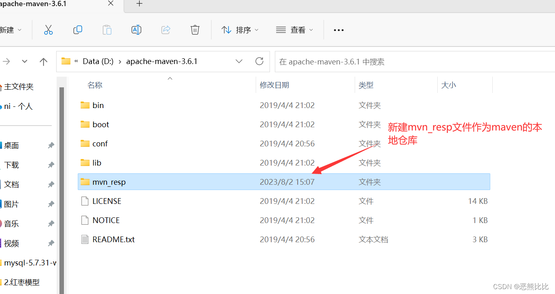555x294 pixels.
Task: Click the conf folder name
Action: pos(100,144)
